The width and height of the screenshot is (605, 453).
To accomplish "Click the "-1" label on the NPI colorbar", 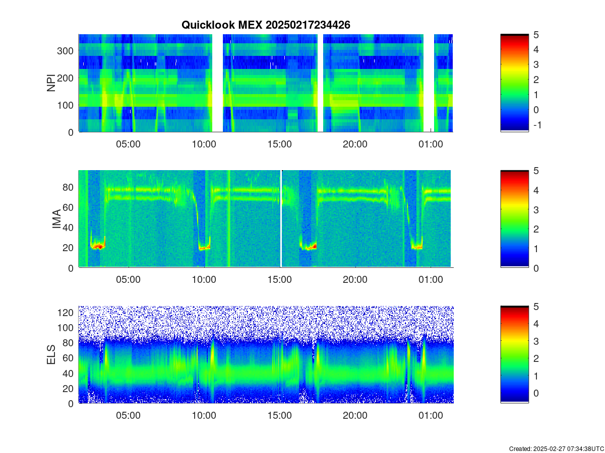I will click(537, 125).
